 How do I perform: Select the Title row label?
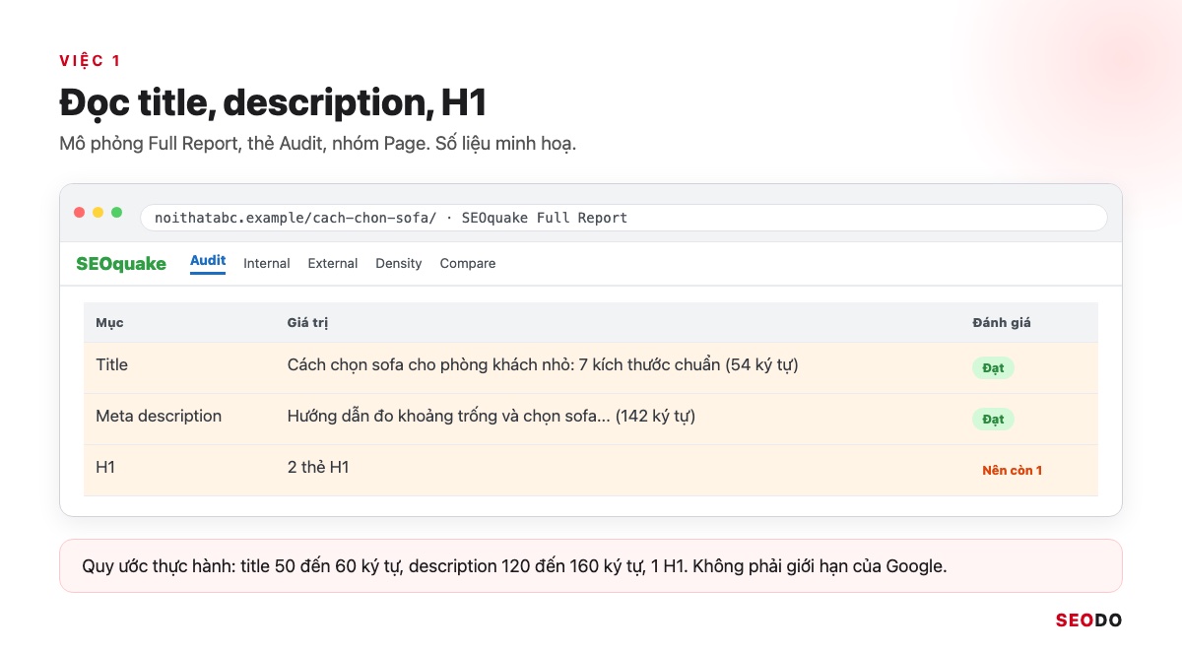coord(112,364)
